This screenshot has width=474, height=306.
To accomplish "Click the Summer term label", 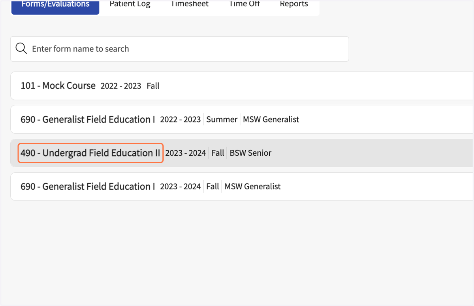I will click(x=222, y=119).
